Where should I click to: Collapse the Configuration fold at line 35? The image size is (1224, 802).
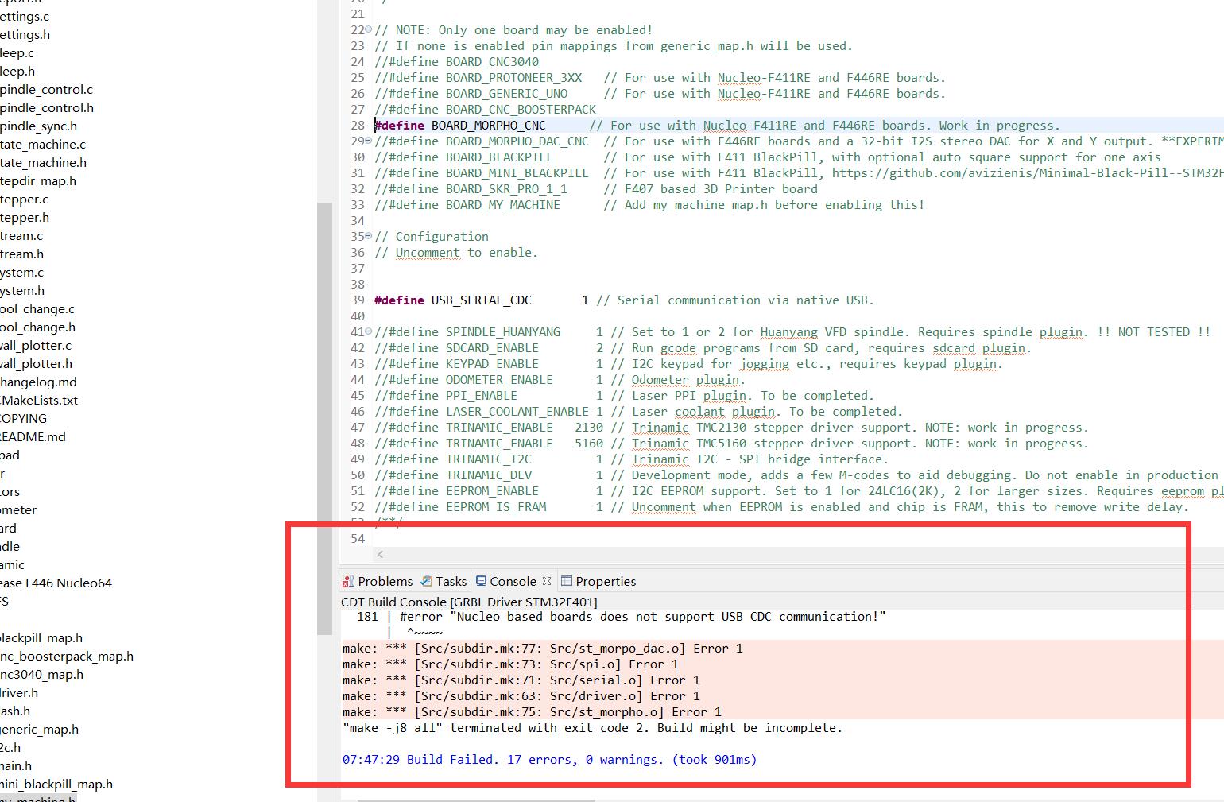pyautogui.click(x=366, y=236)
